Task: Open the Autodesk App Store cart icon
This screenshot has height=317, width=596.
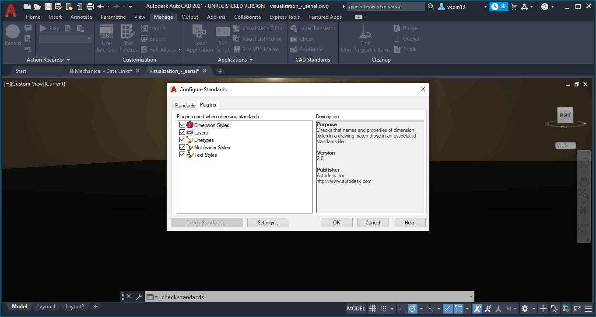Action: pos(514,7)
